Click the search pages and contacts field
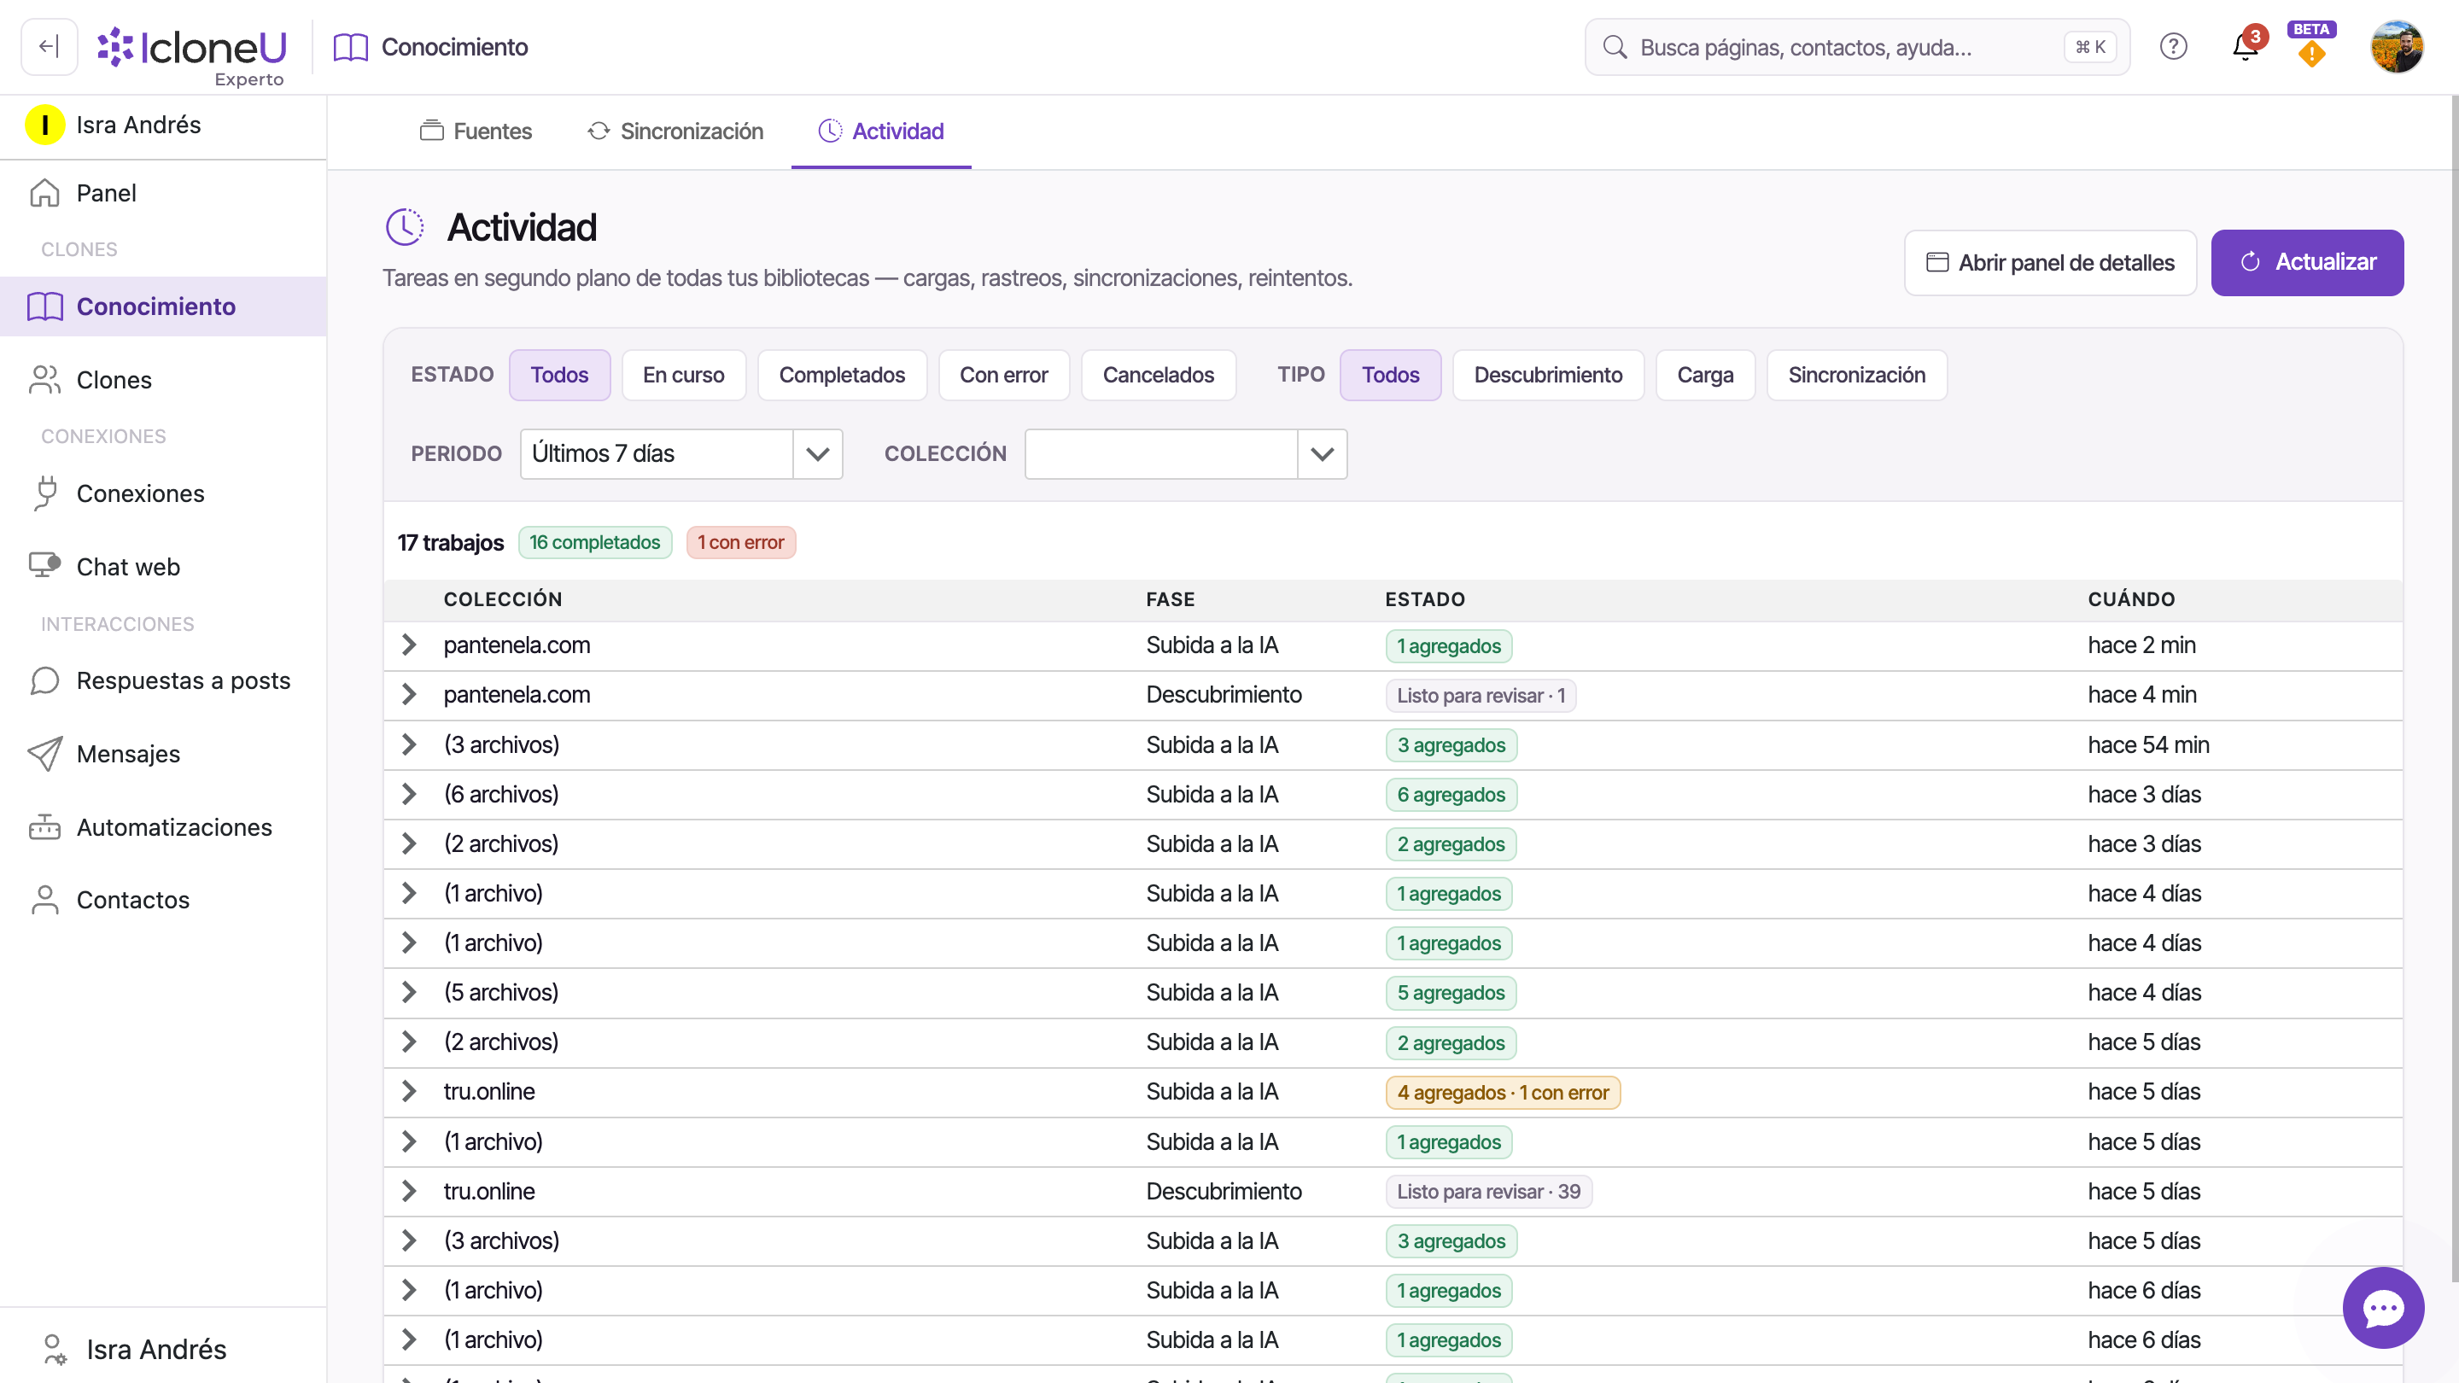This screenshot has width=2459, height=1383. [x=1857, y=47]
